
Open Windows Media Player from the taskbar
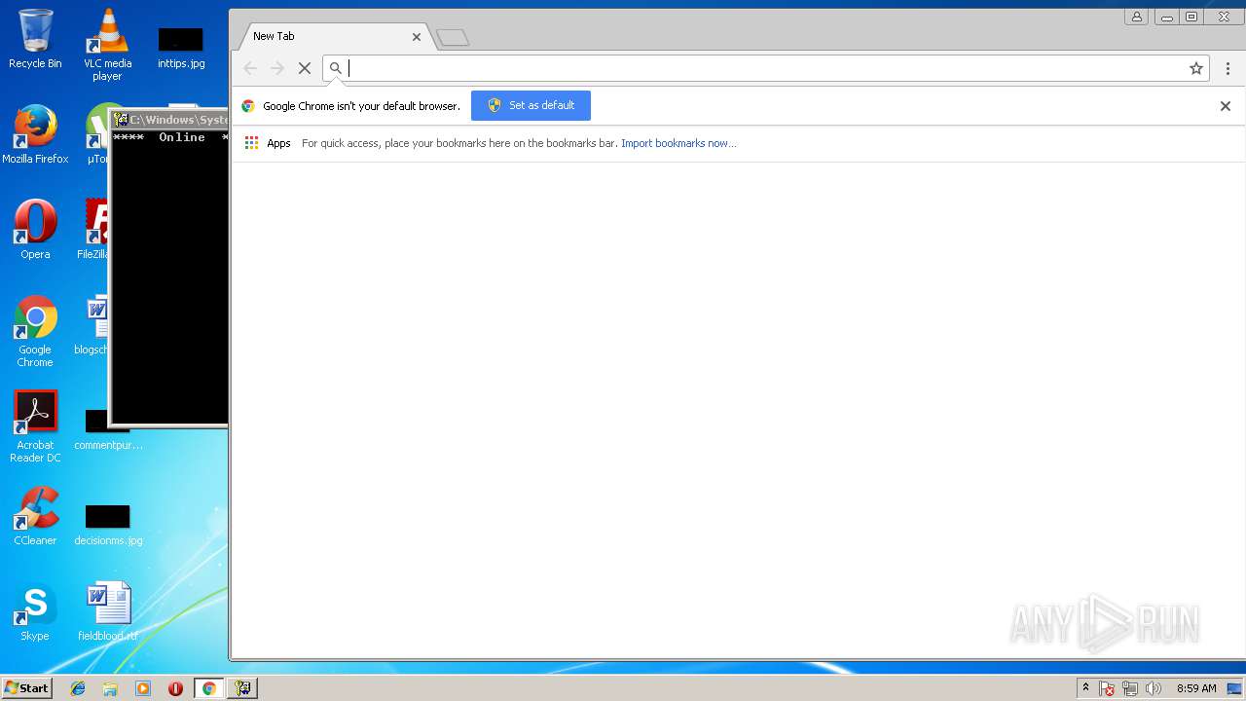tap(143, 688)
